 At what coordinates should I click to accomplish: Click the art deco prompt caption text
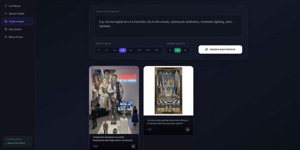(167, 122)
